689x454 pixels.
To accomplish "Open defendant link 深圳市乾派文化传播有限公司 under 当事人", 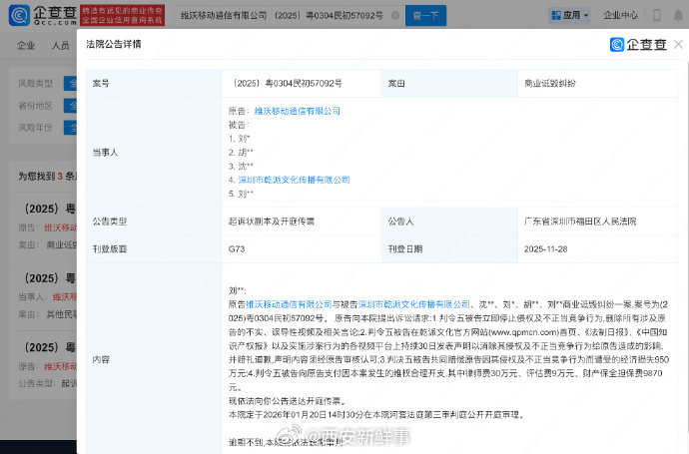I will pos(294,180).
